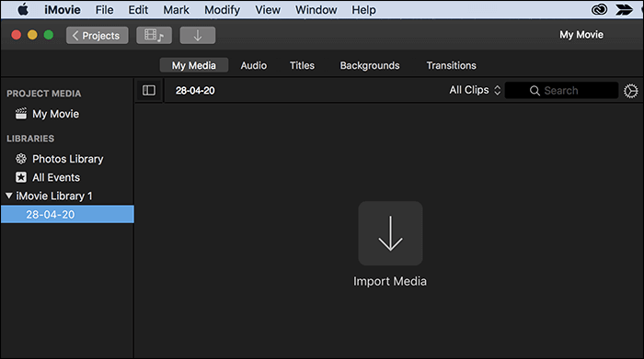Open the iMovie application menu
This screenshot has height=359, width=644.
[63, 9]
